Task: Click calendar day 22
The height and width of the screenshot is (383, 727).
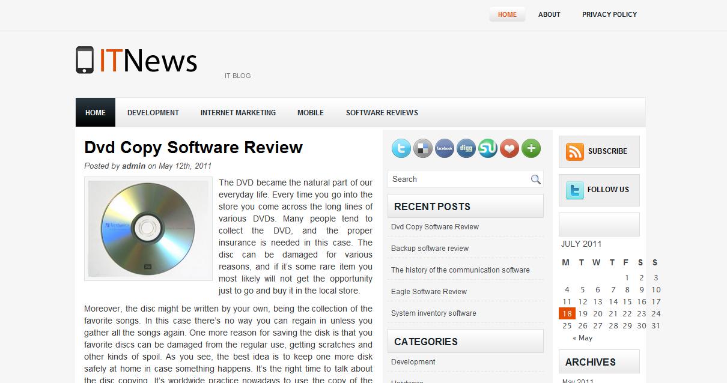Action: click(x=627, y=313)
